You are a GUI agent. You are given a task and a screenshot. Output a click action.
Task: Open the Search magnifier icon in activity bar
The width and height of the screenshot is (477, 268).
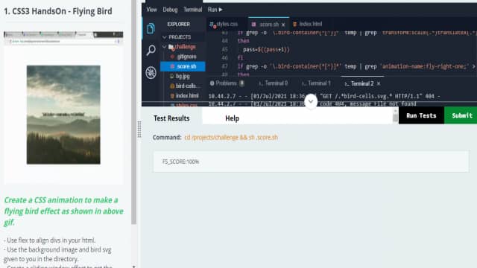[x=151, y=50]
